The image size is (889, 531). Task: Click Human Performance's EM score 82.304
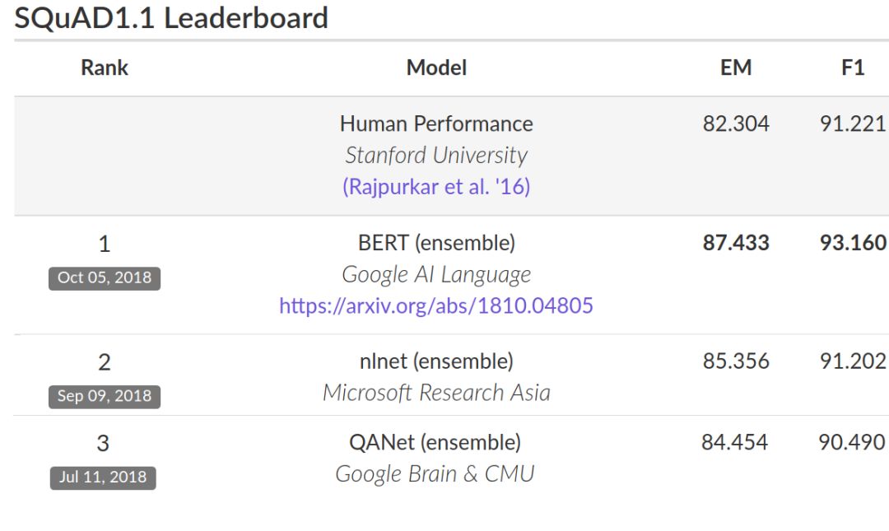click(x=736, y=123)
